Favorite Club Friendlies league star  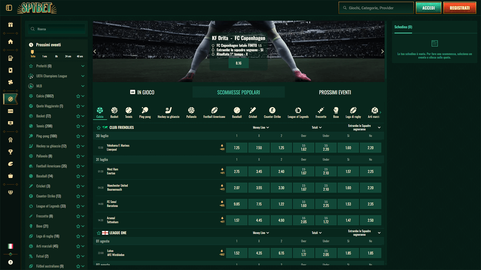(x=99, y=127)
